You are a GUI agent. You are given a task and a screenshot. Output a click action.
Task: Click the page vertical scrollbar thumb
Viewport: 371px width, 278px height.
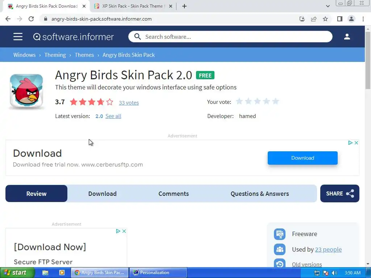pyautogui.click(x=368, y=60)
